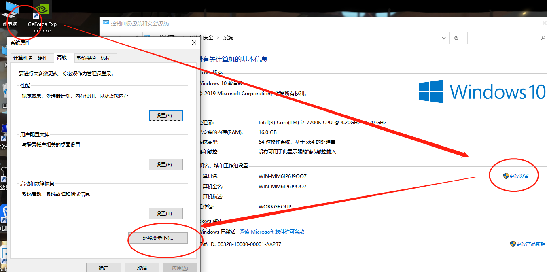
Task: Switch to the 计算机名 tab
Action: [23, 58]
